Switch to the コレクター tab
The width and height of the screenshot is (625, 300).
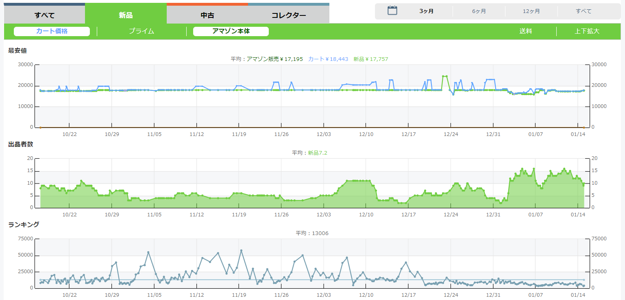point(289,15)
